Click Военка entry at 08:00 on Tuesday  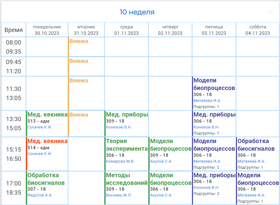(79, 41)
